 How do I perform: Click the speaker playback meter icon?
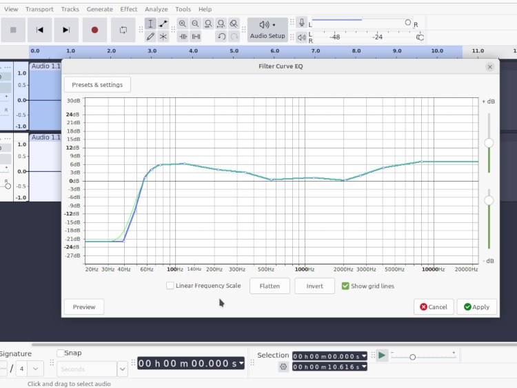[301, 37]
